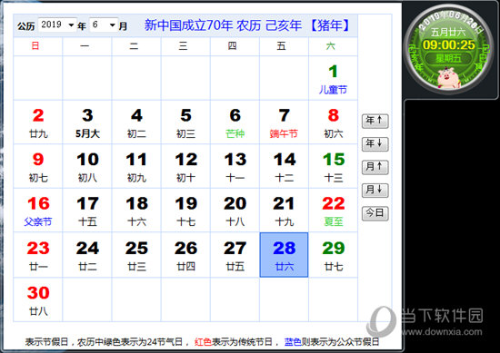
Task: Click 星期五 label on the clock widget
Action: [x=449, y=58]
